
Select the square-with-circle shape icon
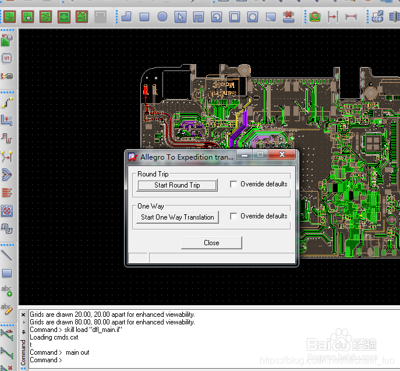coord(253,17)
